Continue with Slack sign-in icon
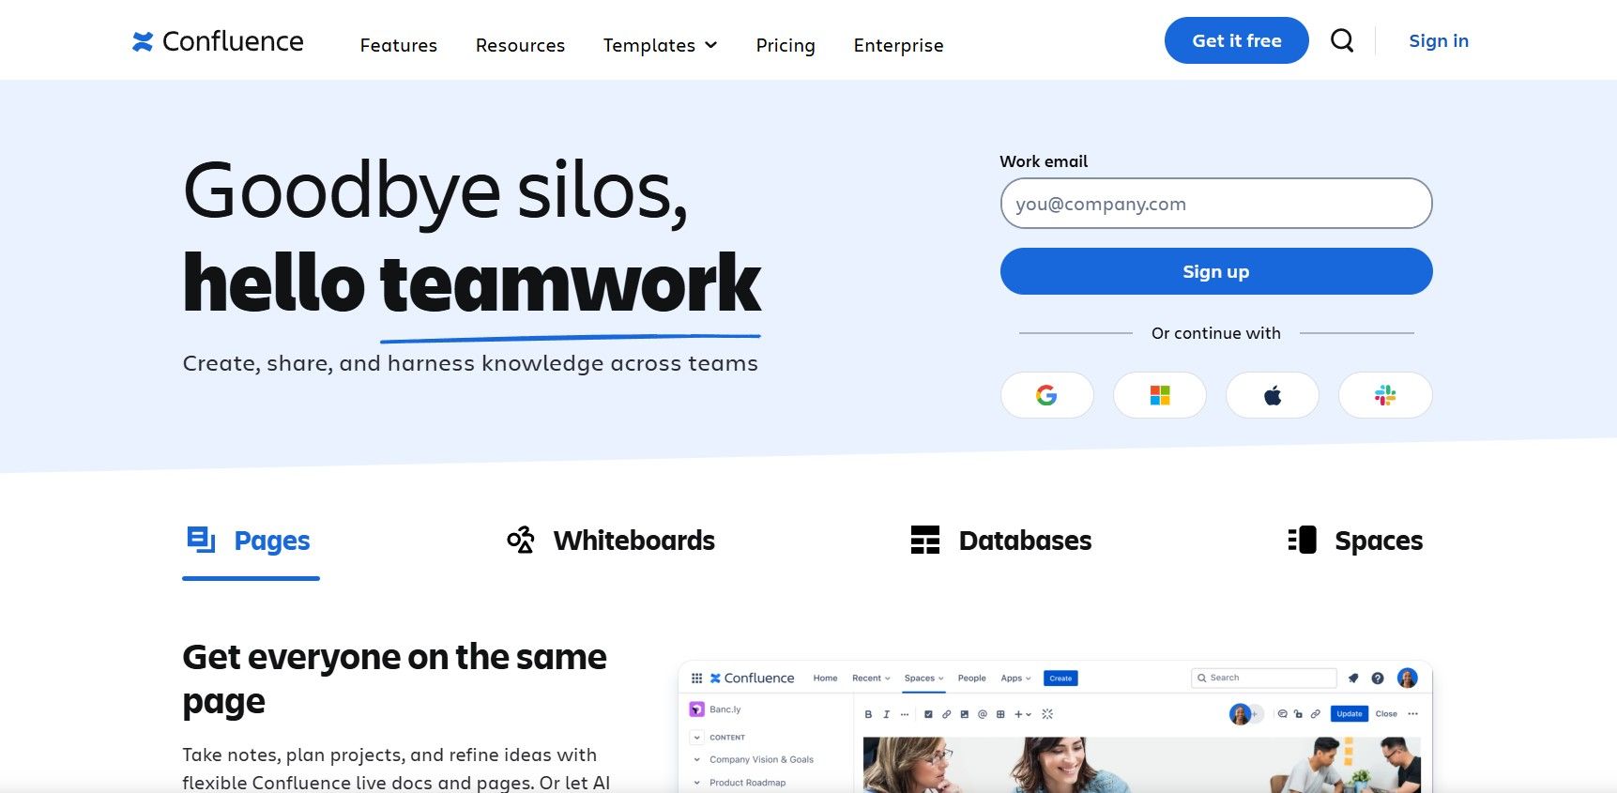The height and width of the screenshot is (793, 1617). point(1385,395)
